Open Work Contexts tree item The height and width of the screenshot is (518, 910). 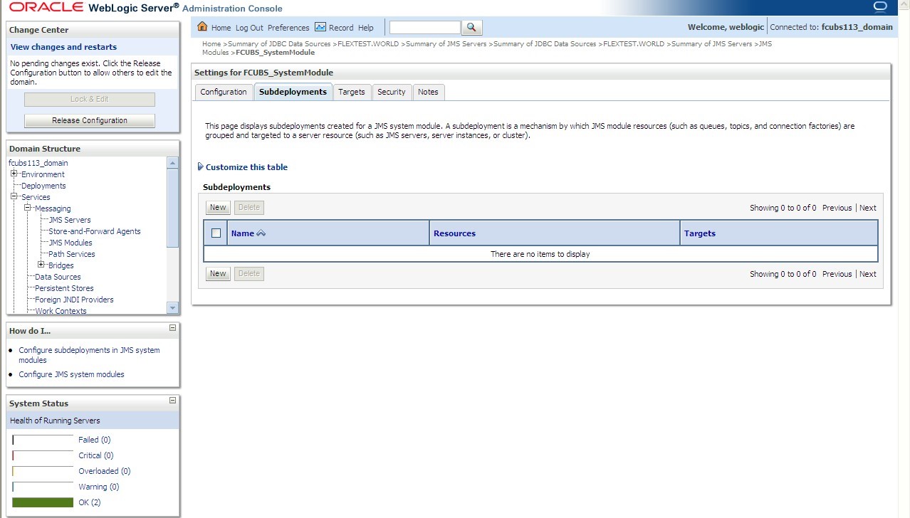pos(61,311)
